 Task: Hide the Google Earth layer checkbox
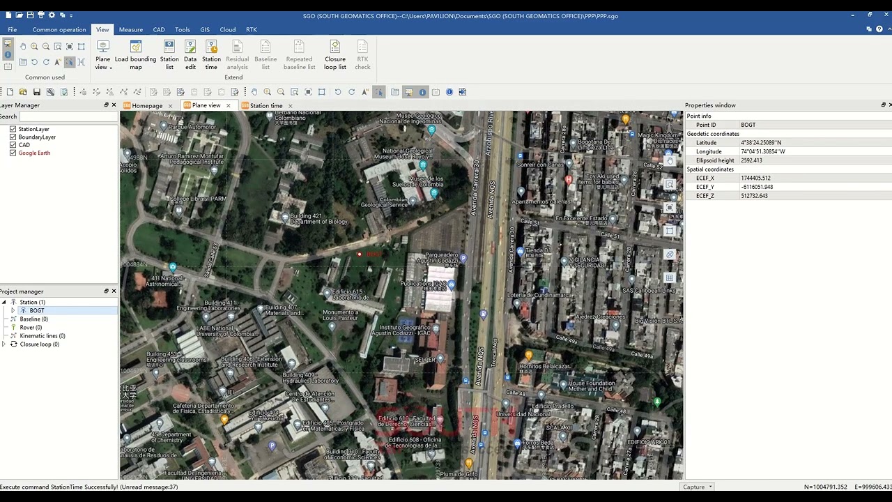click(13, 153)
